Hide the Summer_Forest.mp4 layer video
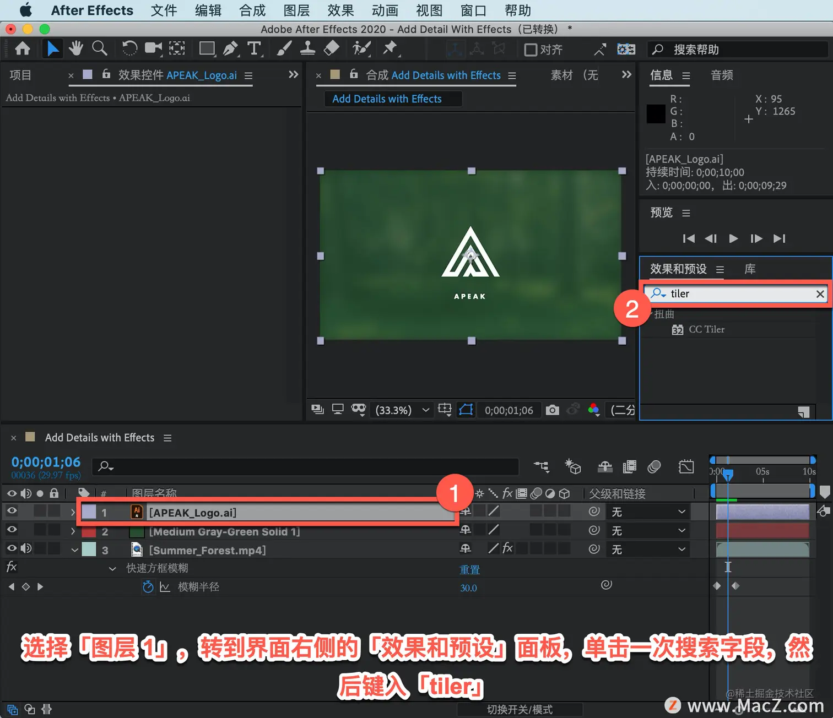The height and width of the screenshot is (718, 833). pos(12,548)
